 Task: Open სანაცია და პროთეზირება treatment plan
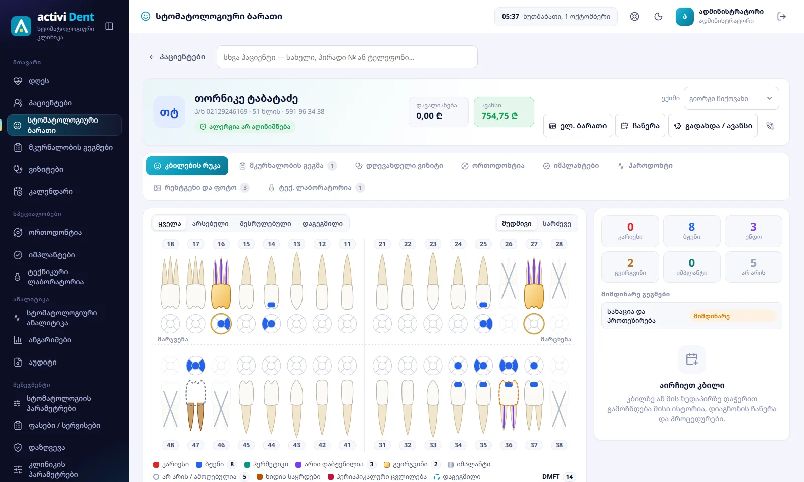coord(691,316)
